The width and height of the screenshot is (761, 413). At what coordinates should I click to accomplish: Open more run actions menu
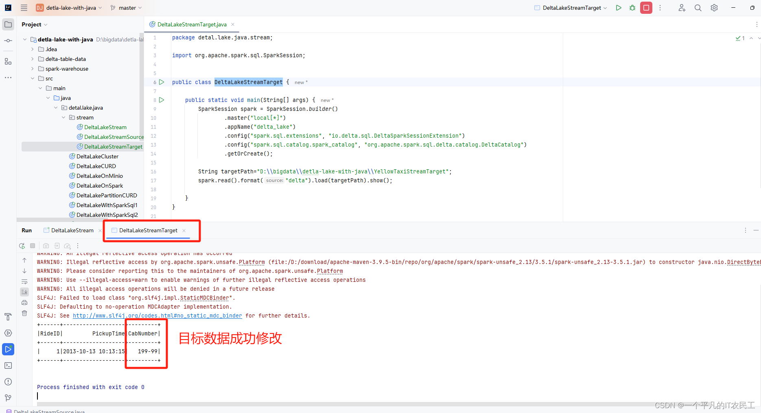pos(660,8)
